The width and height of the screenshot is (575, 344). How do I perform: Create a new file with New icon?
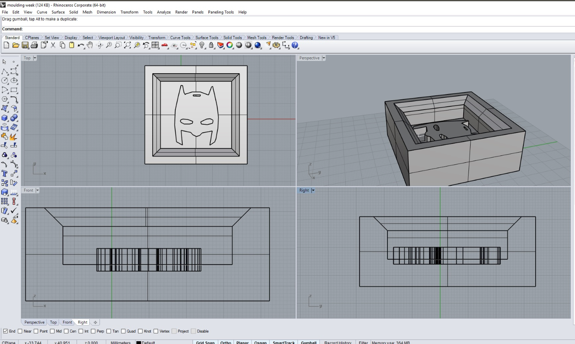pyautogui.click(x=6, y=45)
